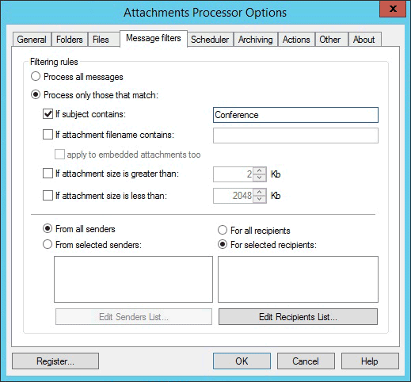Close the Attachments Processor Options window
Screen dimensions: 411x382
(x=393, y=9)
